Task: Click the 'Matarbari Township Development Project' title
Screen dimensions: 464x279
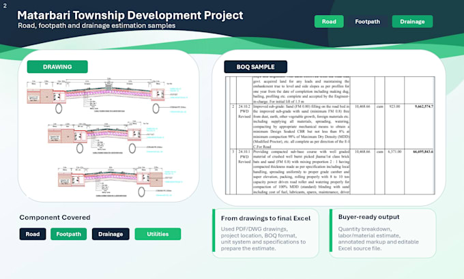Action: [130, 15]
